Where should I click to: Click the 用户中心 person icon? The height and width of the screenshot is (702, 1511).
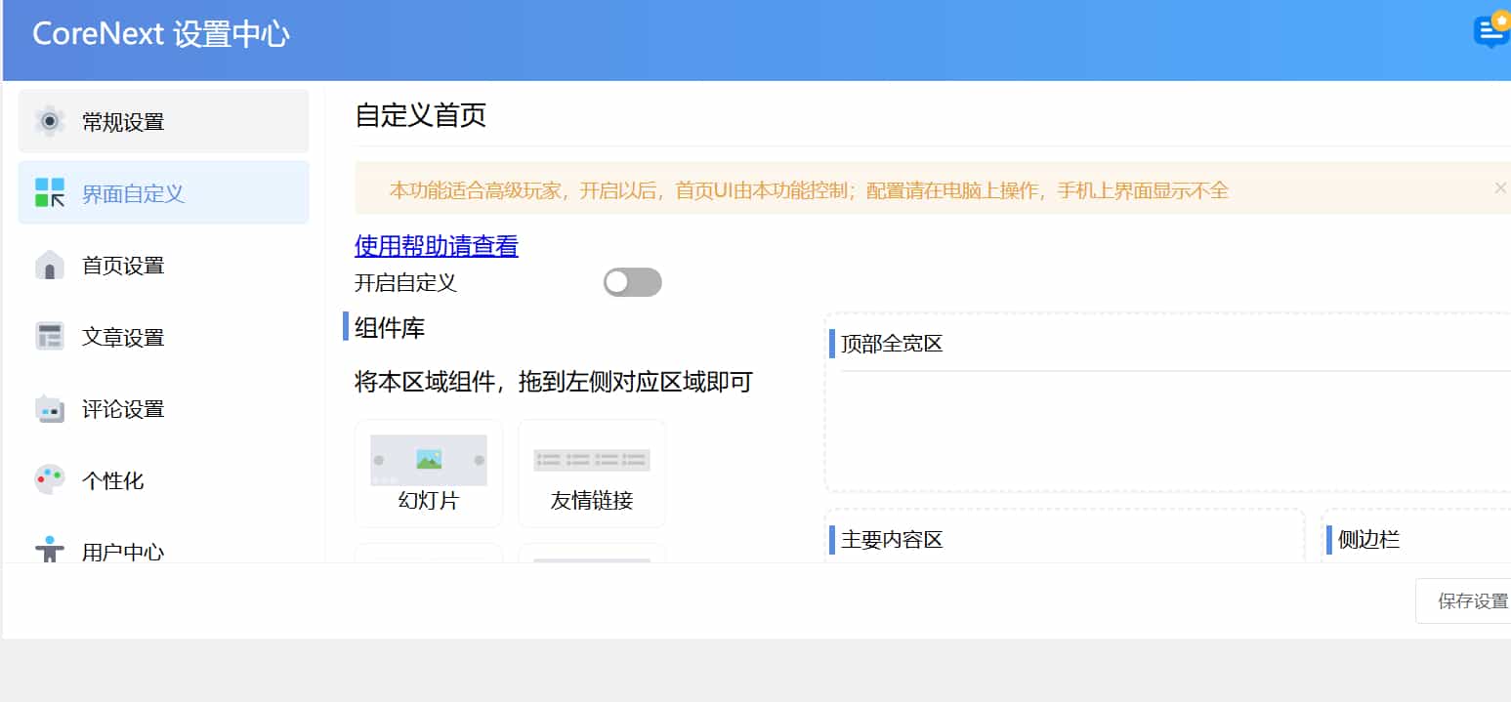point(50,549)
